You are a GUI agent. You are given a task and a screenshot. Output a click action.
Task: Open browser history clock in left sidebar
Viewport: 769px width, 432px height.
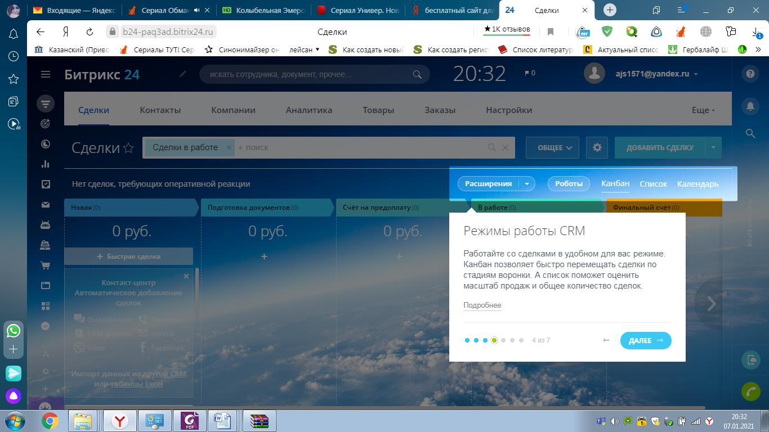coord(14,56)
